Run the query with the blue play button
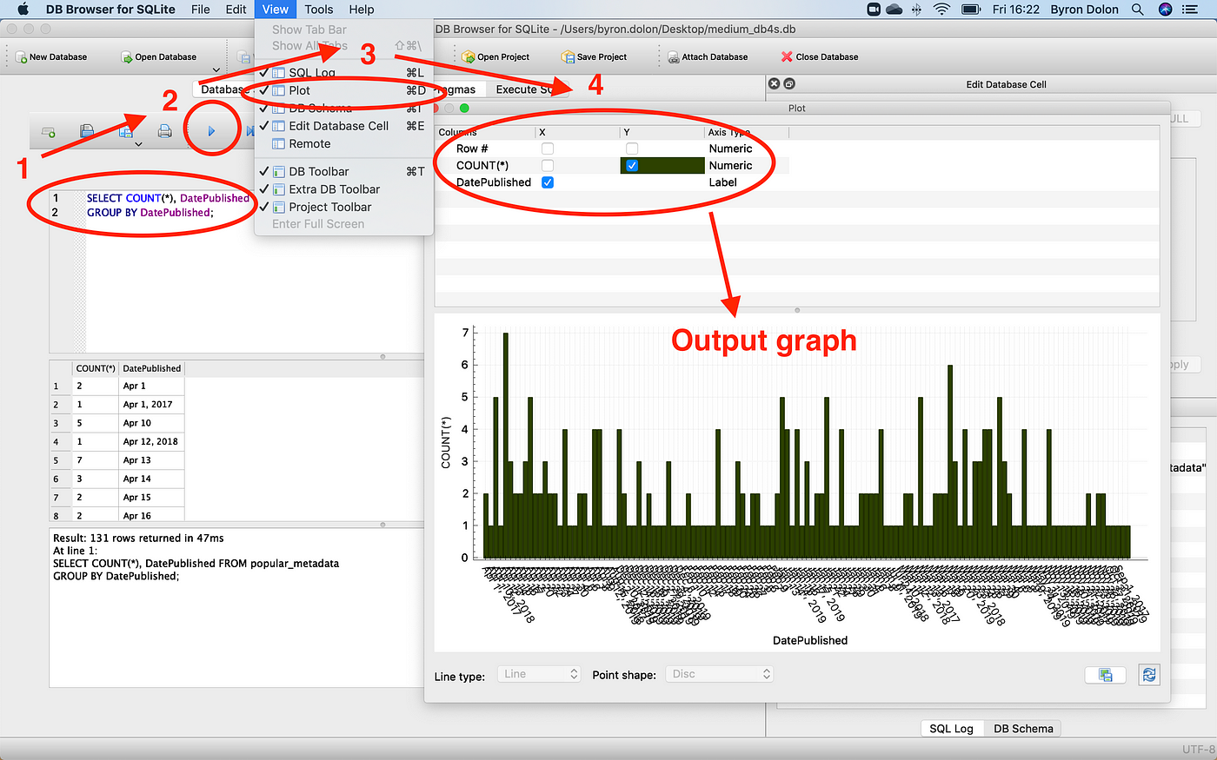 (x=211, y=131)
